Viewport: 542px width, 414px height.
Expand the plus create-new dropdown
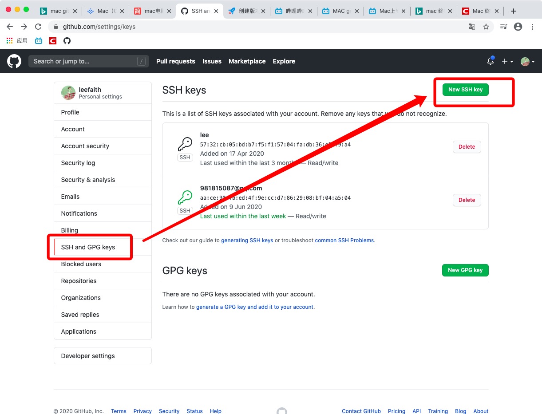pyautogui.click(x=507, y=61)
